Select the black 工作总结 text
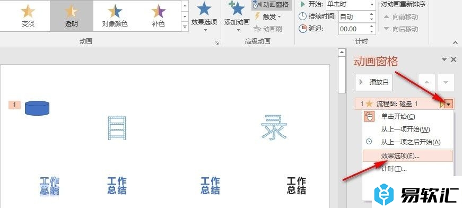Image resolution: width=462 pixels, height=208 pixels. coord(297,186)
